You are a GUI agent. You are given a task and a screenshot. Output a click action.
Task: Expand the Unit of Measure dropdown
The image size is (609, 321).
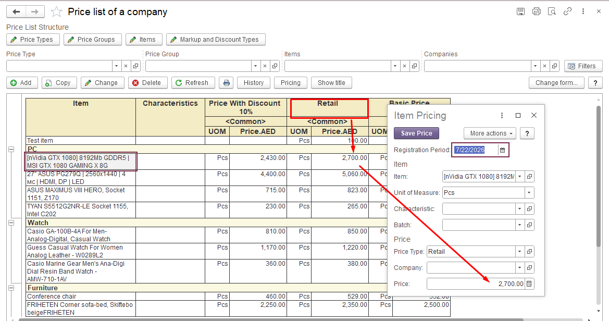click(529, 193)
